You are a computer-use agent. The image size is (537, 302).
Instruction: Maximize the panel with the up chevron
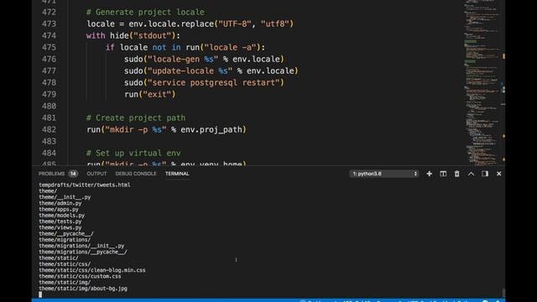[x=471, y=174]
